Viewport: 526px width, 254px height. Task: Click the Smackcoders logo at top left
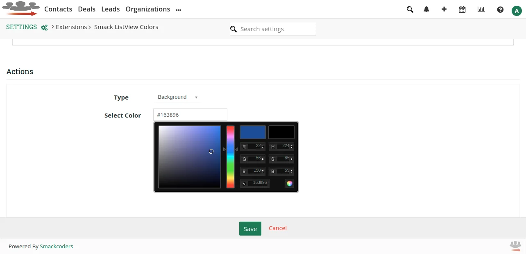pyautogui.click(x=20, y=8)
